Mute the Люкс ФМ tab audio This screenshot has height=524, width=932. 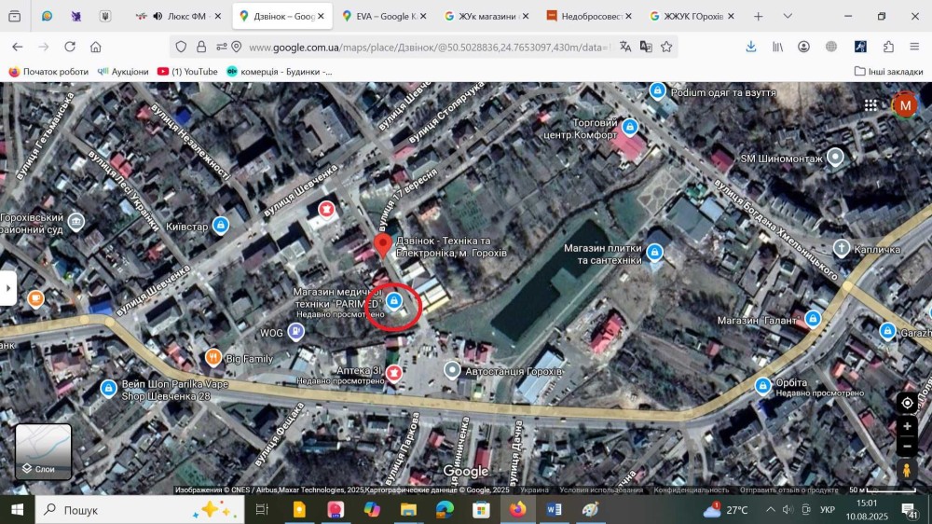click(158, 17)
